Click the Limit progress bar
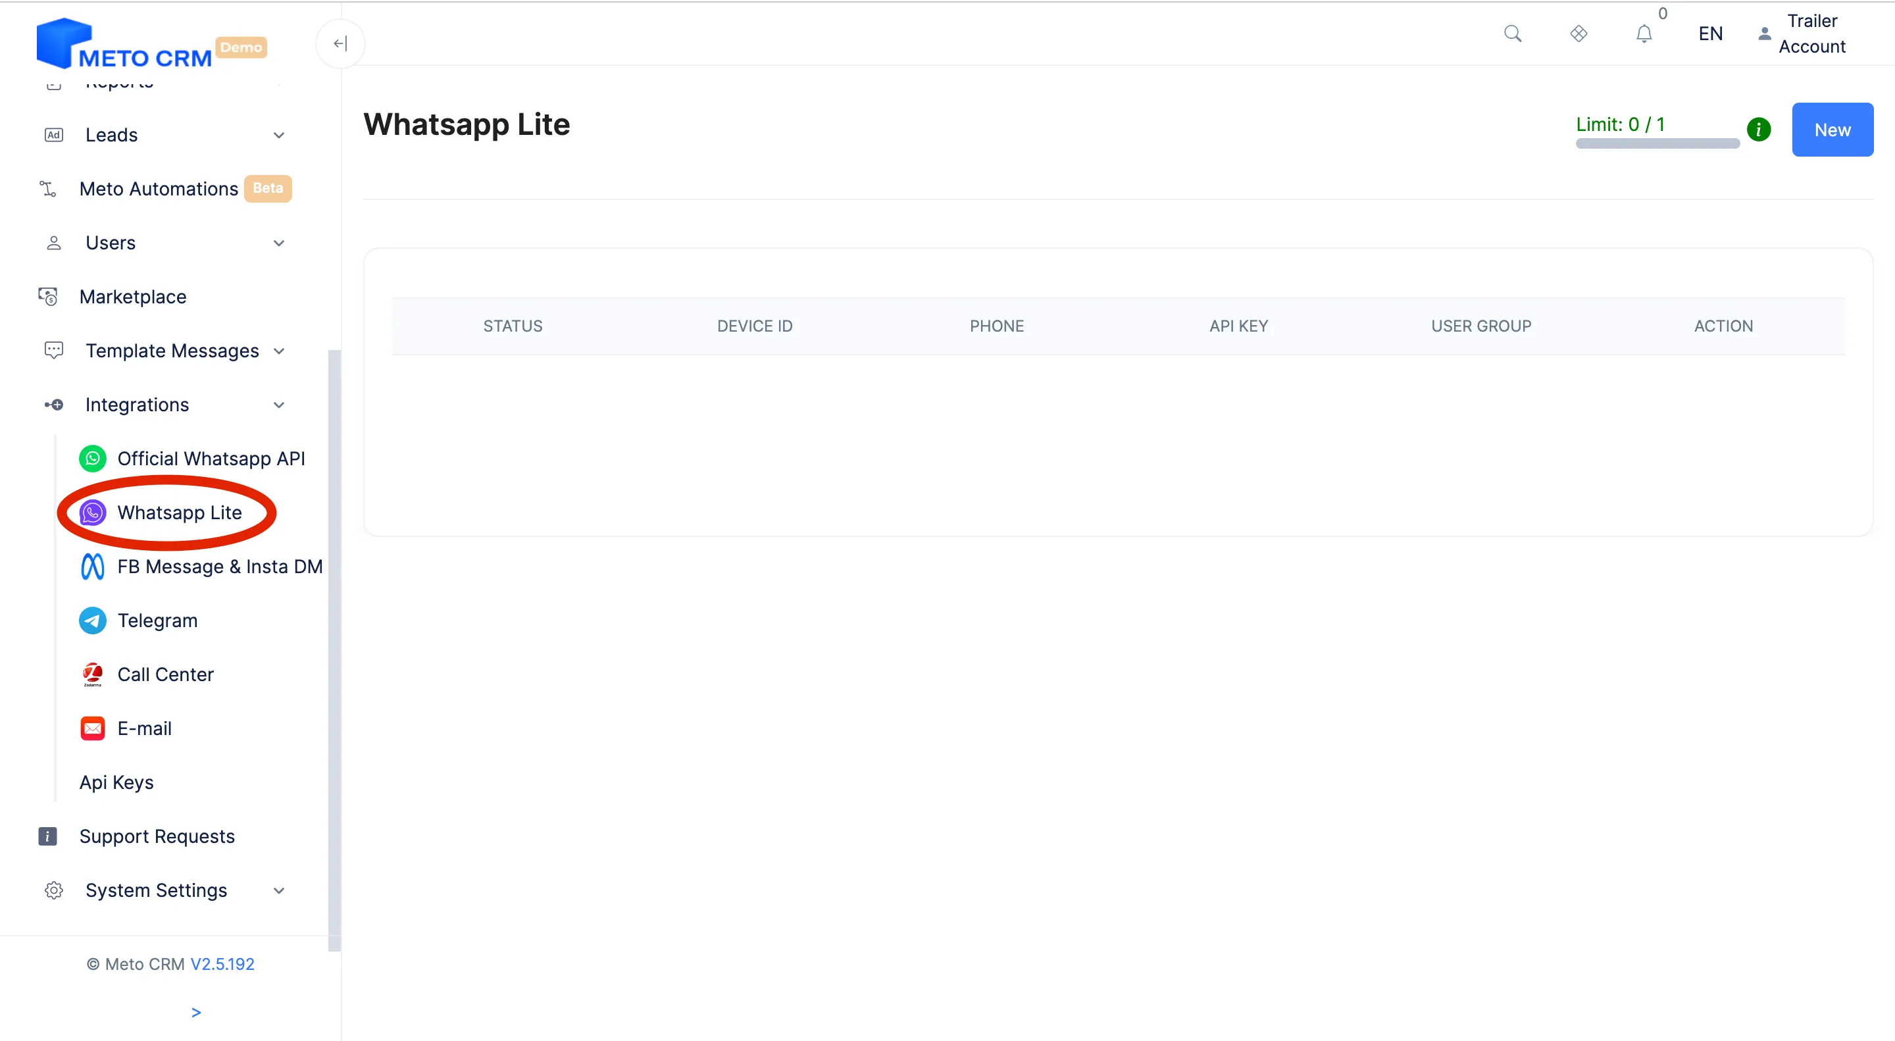The height and width of the screenshot is (1041, 1895). coord(1657,143)
